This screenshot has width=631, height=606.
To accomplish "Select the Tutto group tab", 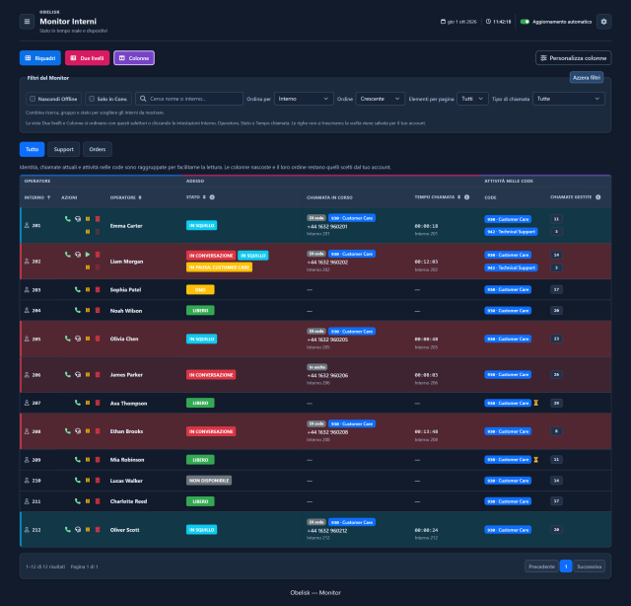I will coord(33,149).
